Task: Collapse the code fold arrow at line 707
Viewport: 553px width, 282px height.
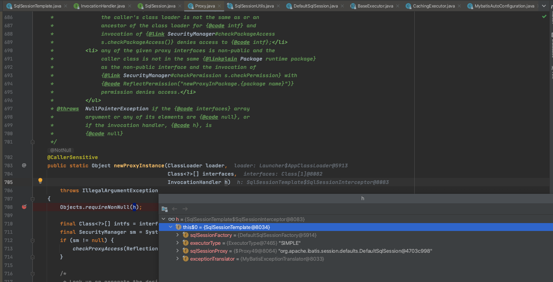Action: point(33,199)
